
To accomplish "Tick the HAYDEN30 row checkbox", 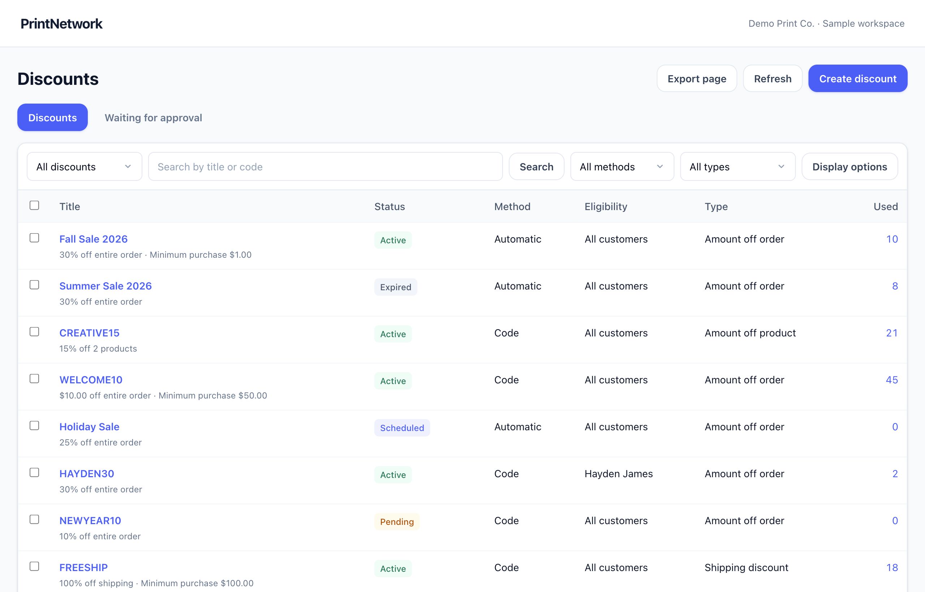I will tap(34, 473).
